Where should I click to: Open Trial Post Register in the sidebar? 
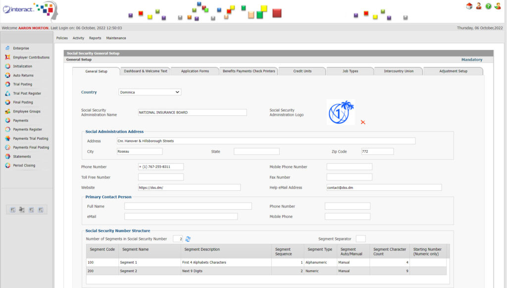(x=27, y=93)
